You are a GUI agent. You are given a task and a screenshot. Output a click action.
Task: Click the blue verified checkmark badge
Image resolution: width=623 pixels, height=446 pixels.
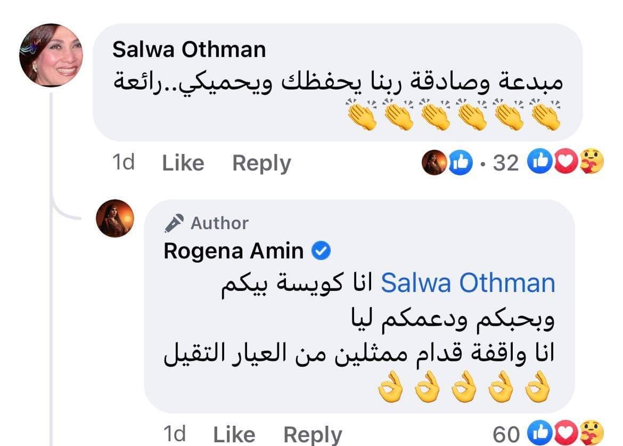[x=321, y=250]
